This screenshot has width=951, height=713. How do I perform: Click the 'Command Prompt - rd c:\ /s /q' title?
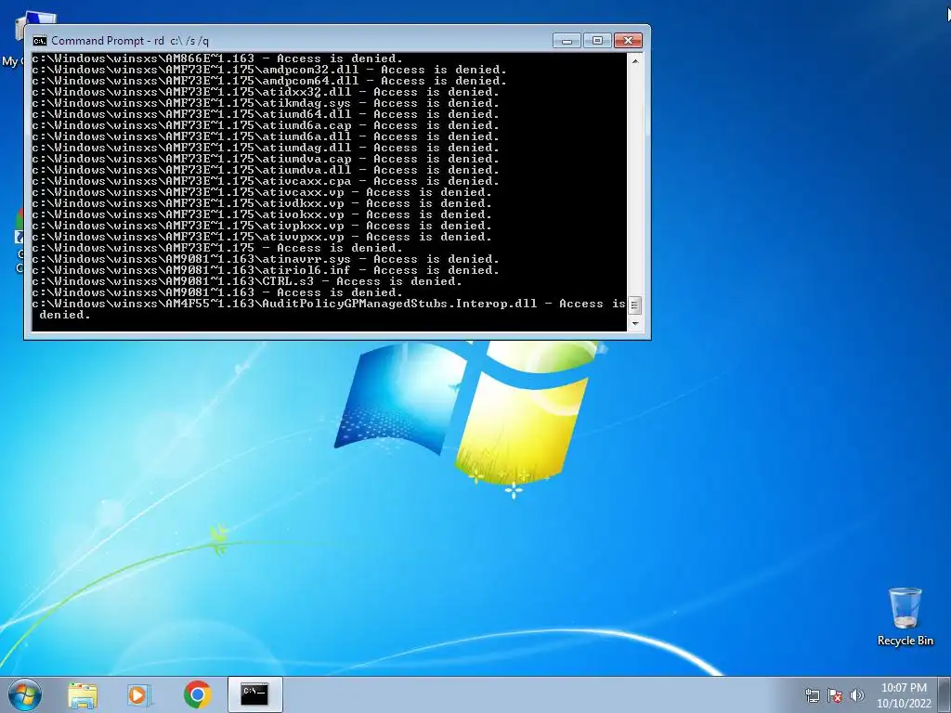(130, 41)
